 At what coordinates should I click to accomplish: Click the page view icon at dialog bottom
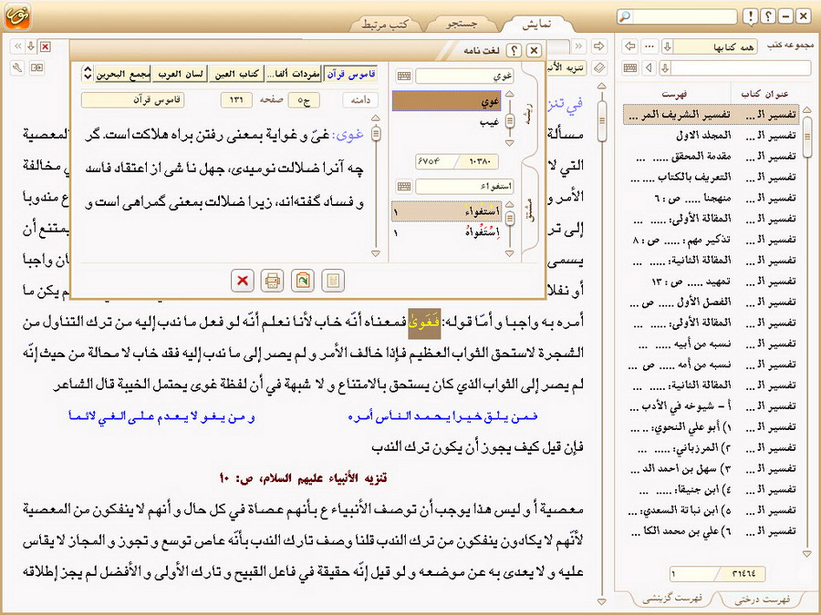tap(333, 281)
